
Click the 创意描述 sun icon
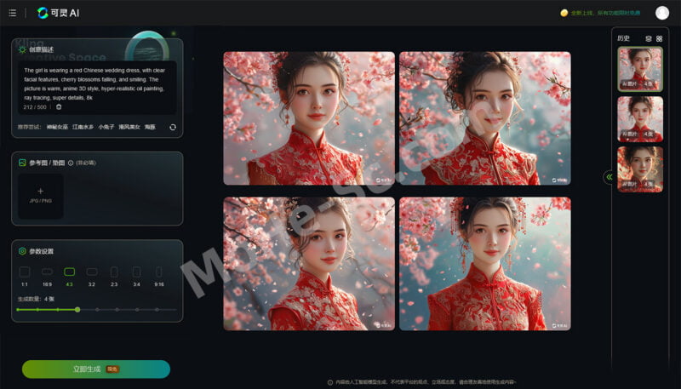[x=22, y=50]
